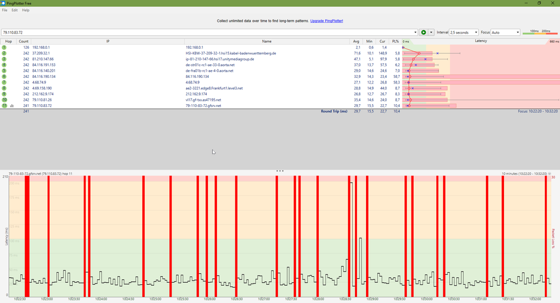Select the hop 2 green circle icon
Screen dimensions: 560x303
point(4,53)
